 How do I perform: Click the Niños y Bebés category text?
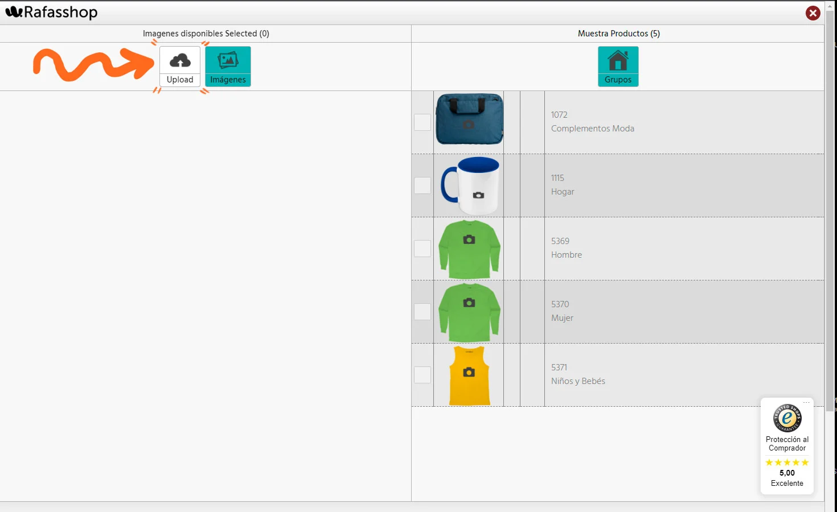click(x=578, y=381)
